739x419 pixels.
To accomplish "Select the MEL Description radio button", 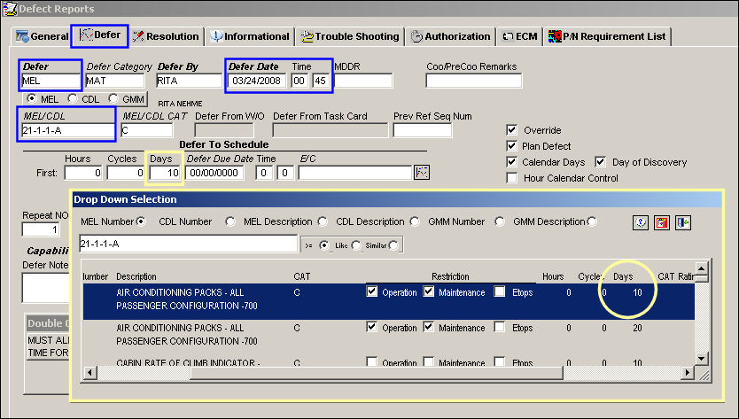I will click(x=323, y=221).
